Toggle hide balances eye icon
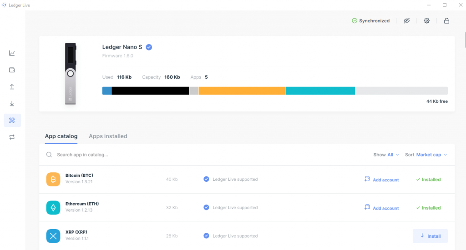 coord(407,21)
